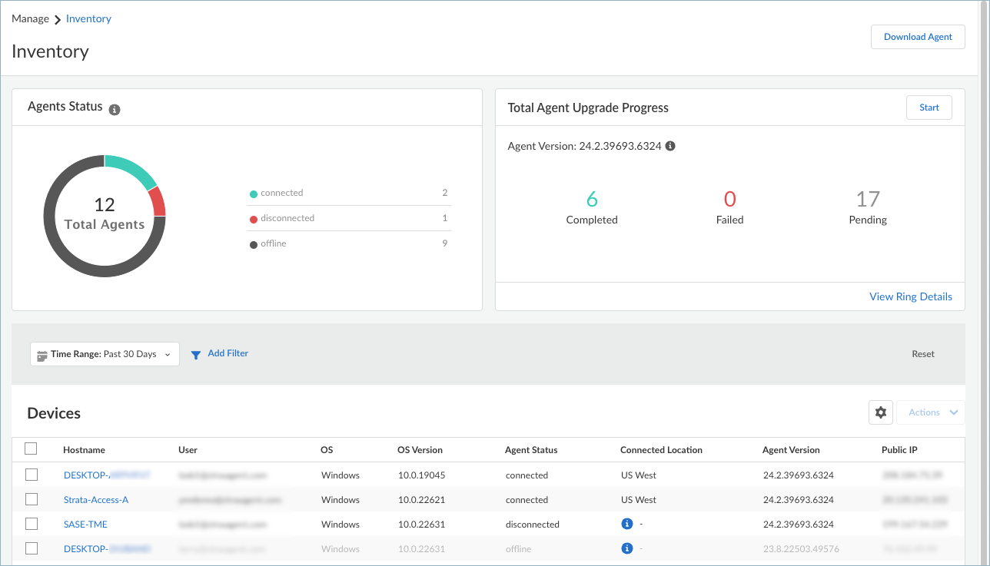The height and width of the screenshot is (566, 990).
Task: Open the Strata-Access-A hostname link
Action: [x=96, y=500]
